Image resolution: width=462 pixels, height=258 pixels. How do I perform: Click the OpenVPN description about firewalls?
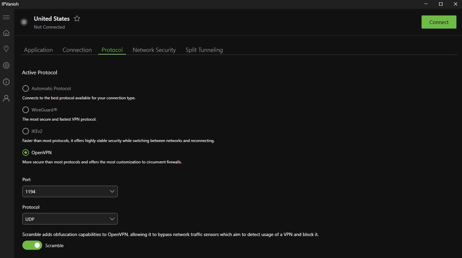(102, 162)
